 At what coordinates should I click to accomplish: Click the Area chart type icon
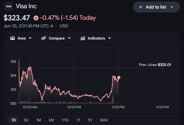pos(13,38)
